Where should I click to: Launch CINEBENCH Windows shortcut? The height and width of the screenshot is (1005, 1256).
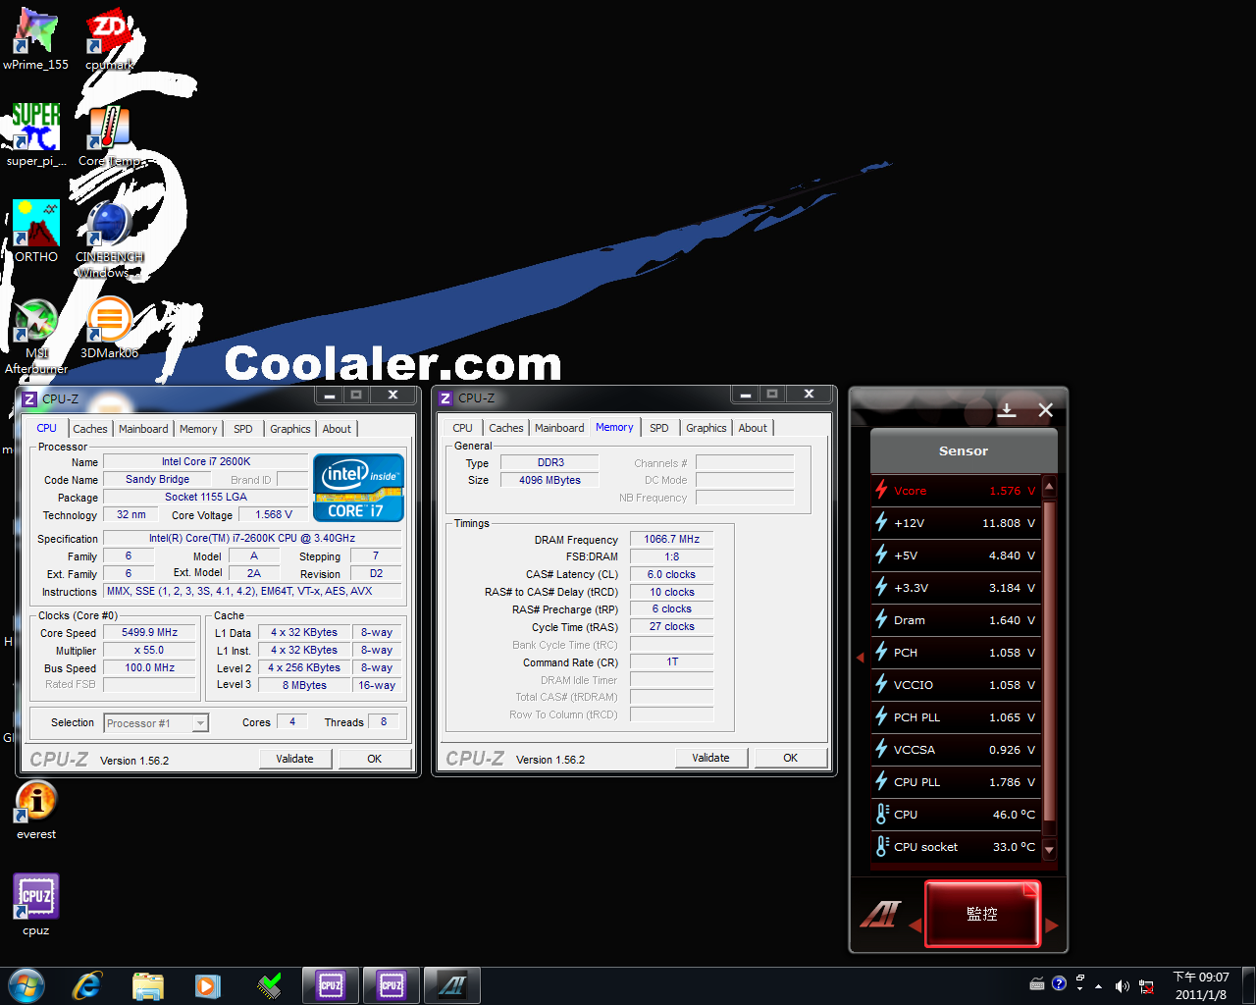(109, 238)
